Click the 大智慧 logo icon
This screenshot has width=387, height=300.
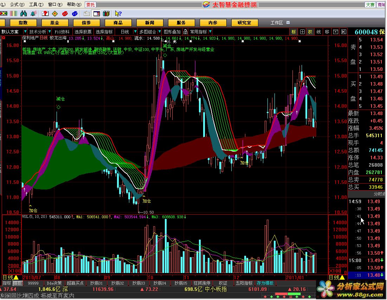206,5
